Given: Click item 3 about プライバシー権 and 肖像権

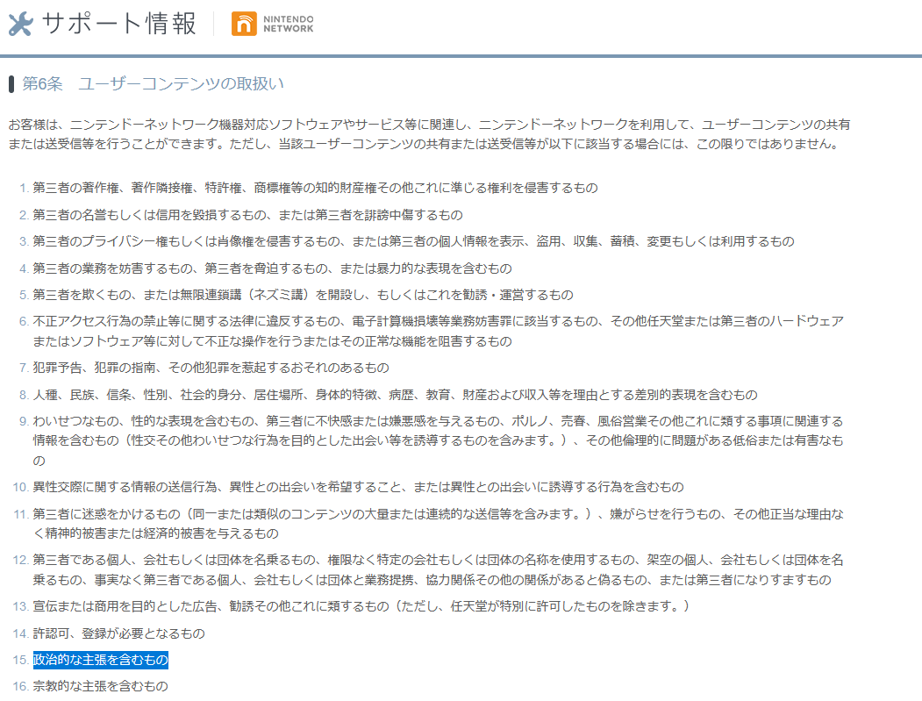Looking at the screenshot, I should 413,241.
